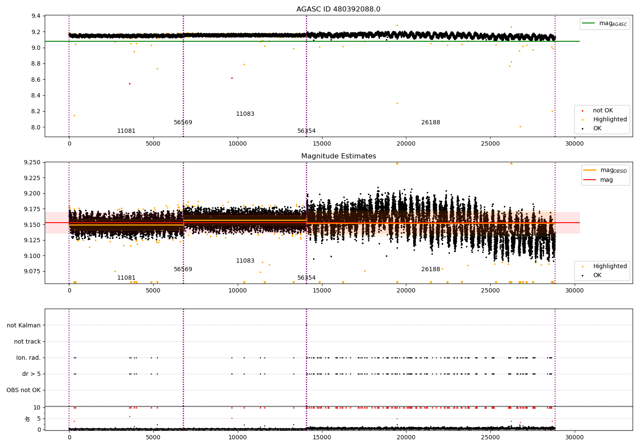This screenshot has width=639, height=447.
Task: Click the 26188 label in the Magnitude Estimates plot
Action: point(431,269)
